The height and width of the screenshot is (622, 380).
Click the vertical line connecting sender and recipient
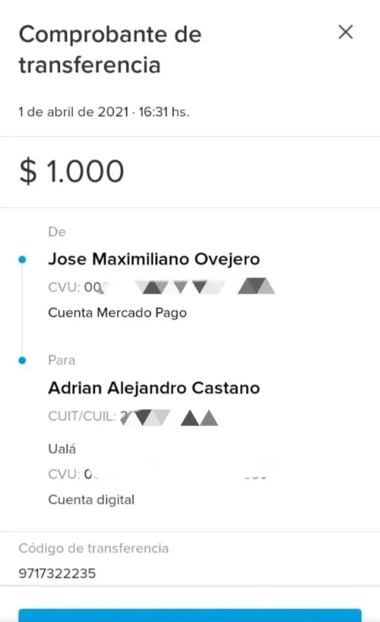(x=23, y=310)
